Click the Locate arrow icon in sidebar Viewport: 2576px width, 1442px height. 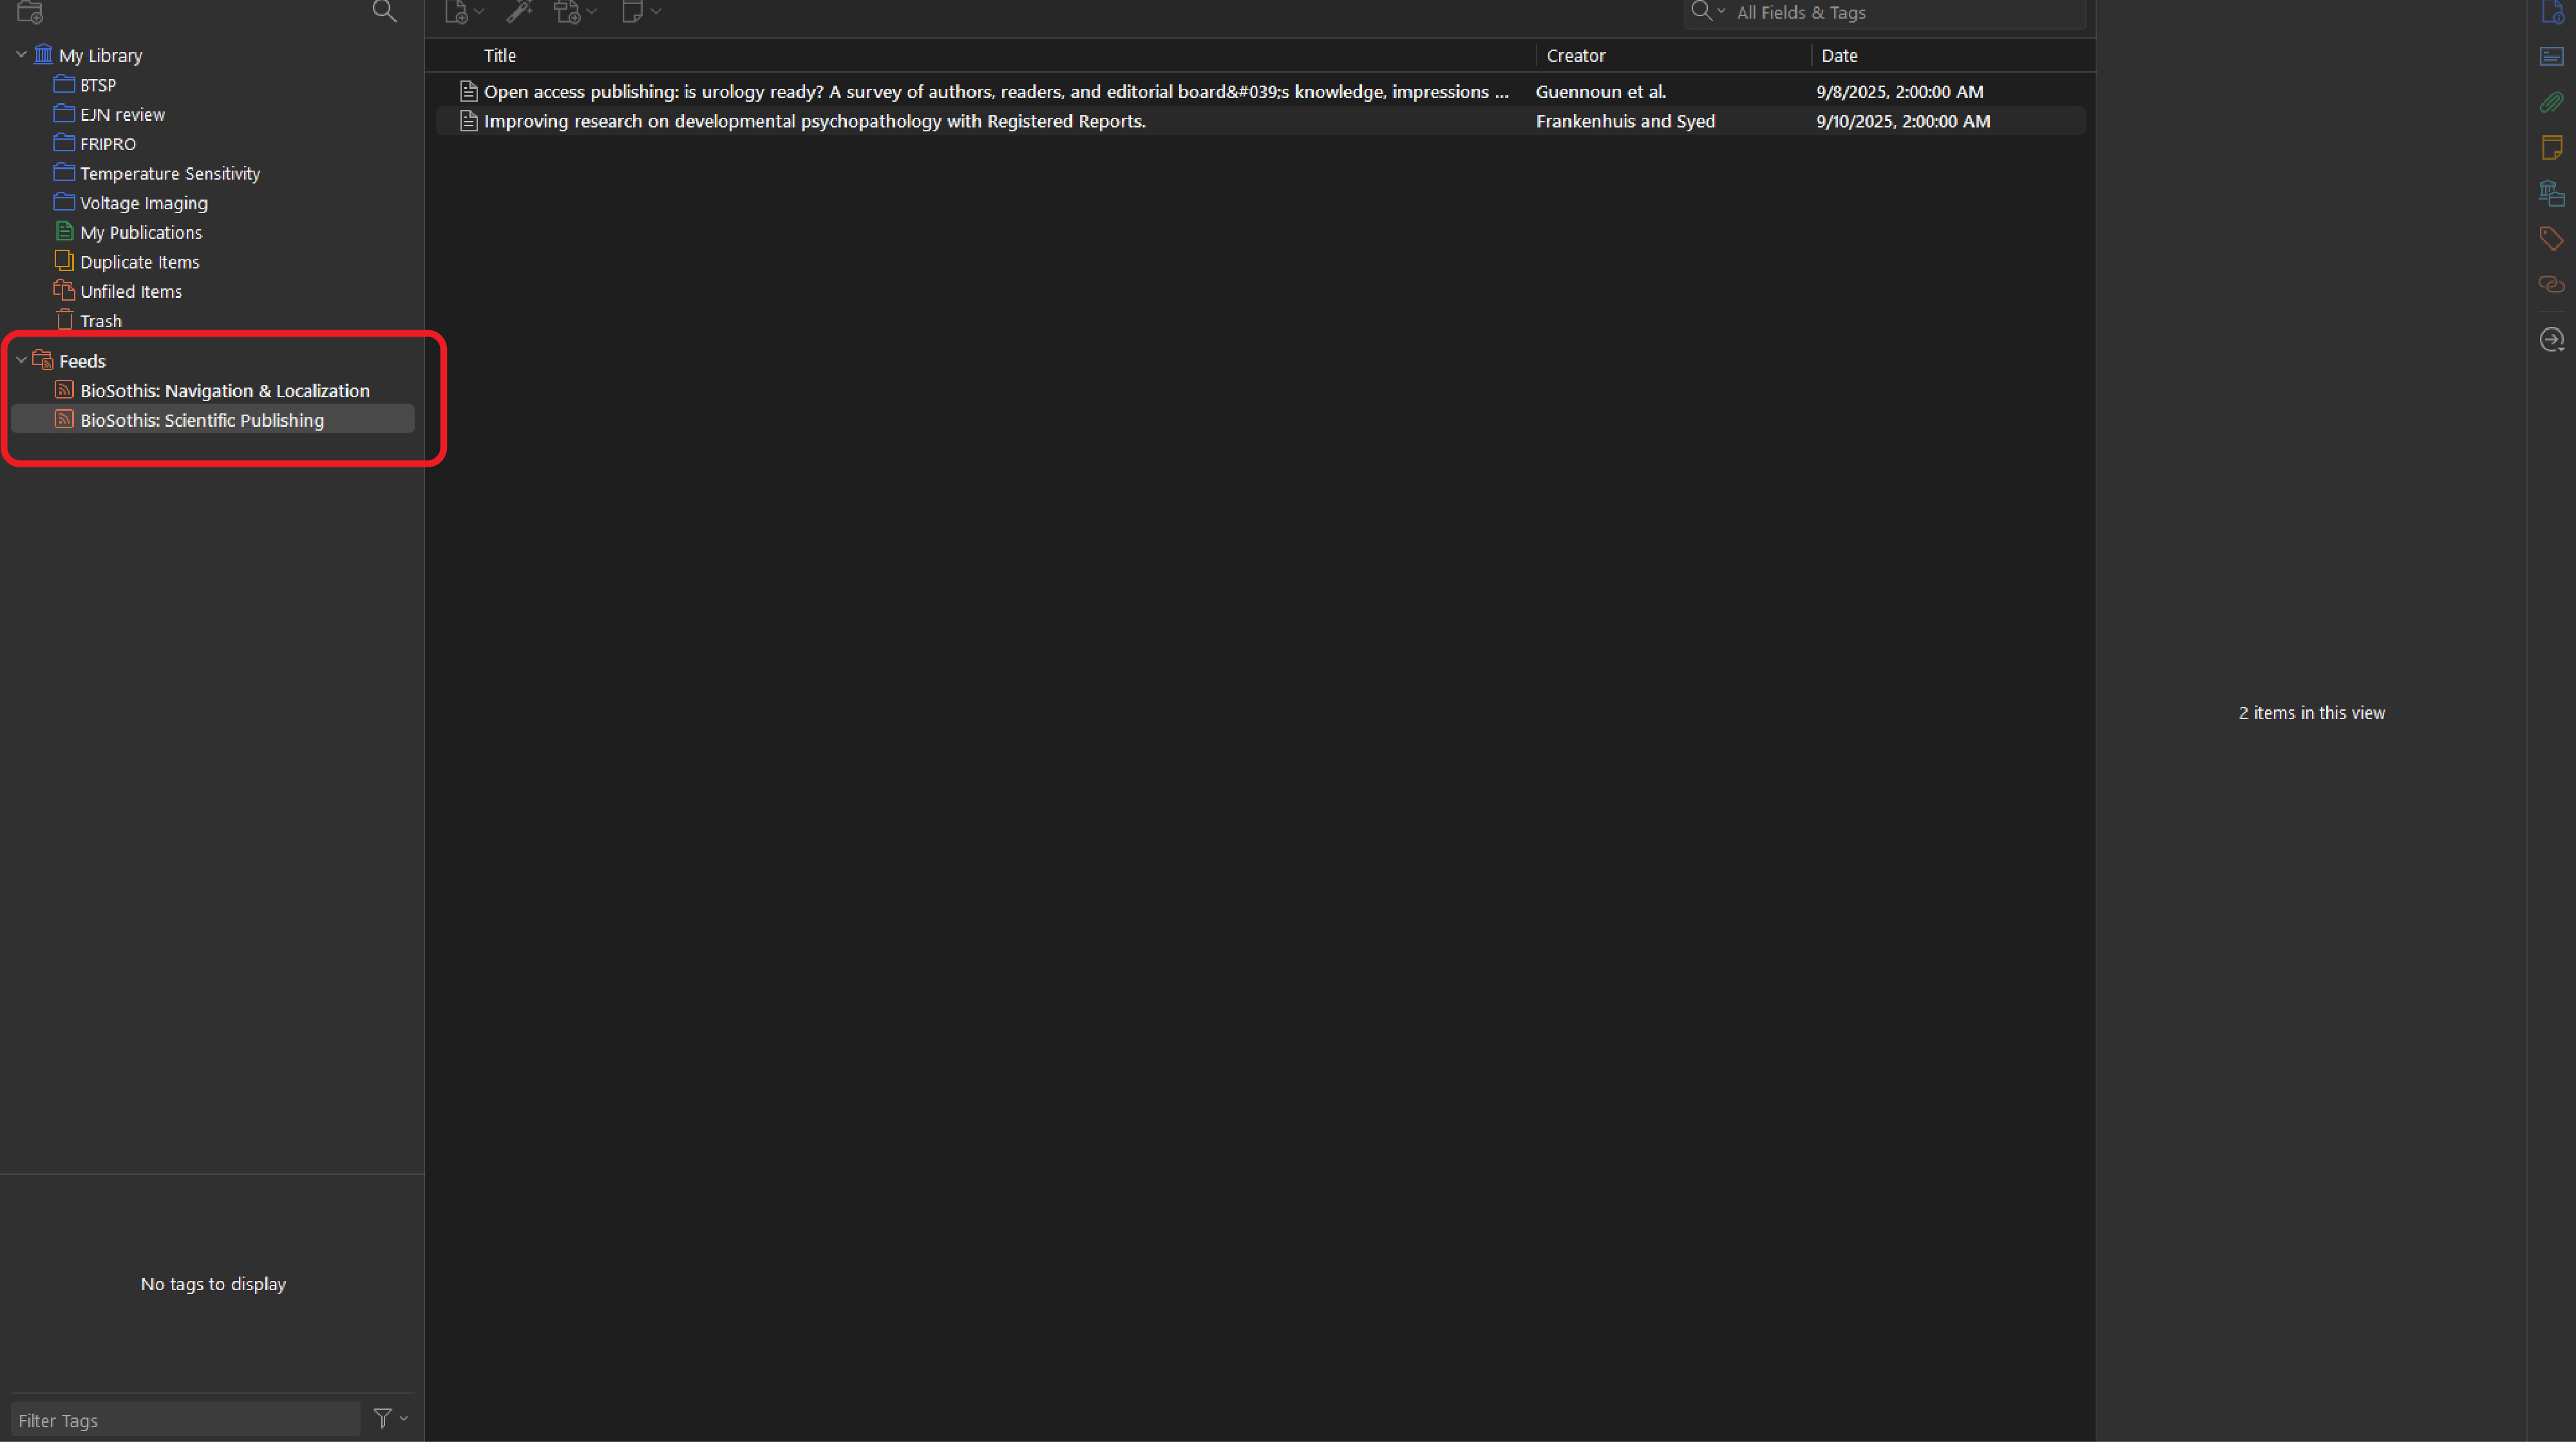(x=2551, y=340)
